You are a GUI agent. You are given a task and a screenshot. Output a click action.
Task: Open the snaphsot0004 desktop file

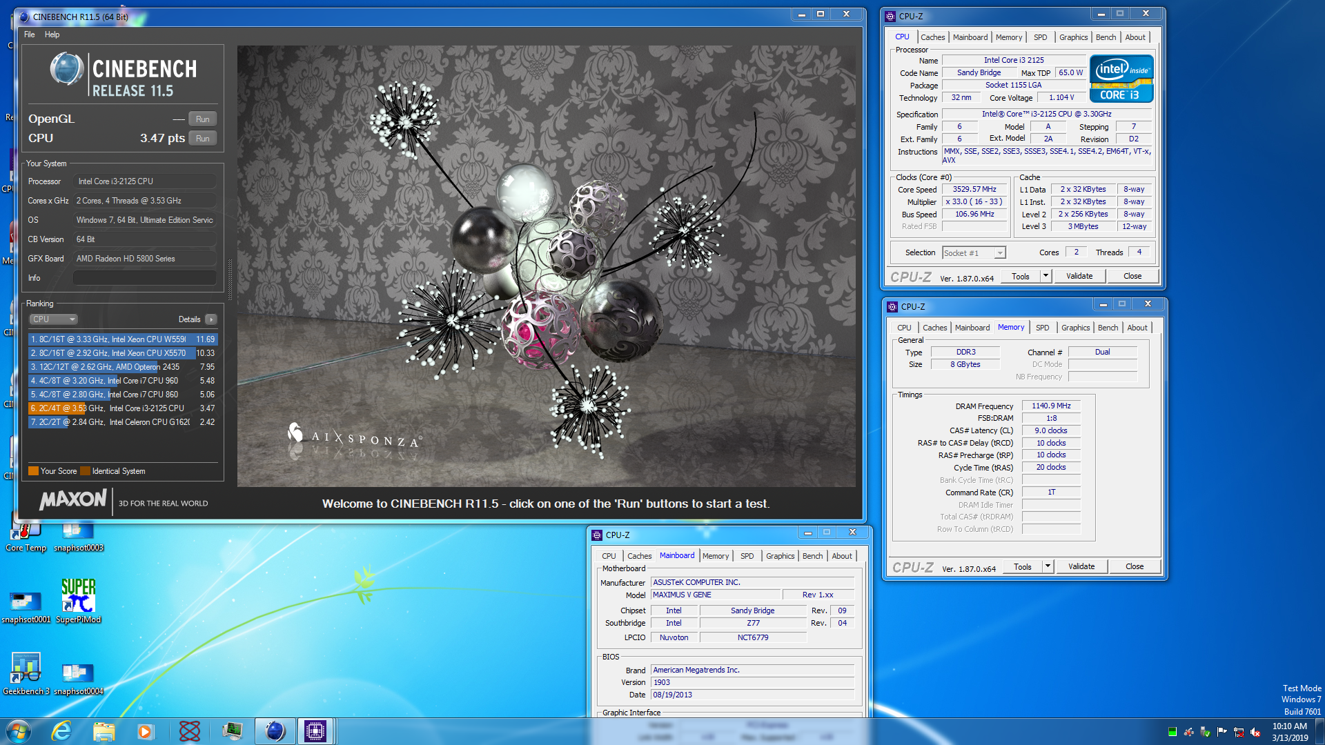(78, 678)
